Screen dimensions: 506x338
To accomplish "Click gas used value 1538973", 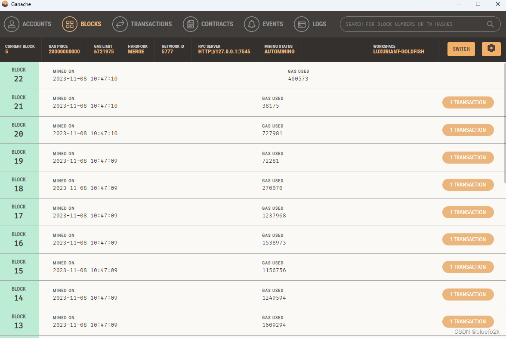I will coord(274,243).
